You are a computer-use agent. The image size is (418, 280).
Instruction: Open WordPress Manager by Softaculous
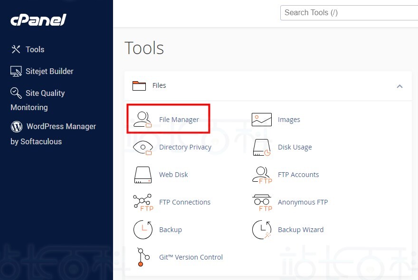pyautogui.click(x=60, y=126)
